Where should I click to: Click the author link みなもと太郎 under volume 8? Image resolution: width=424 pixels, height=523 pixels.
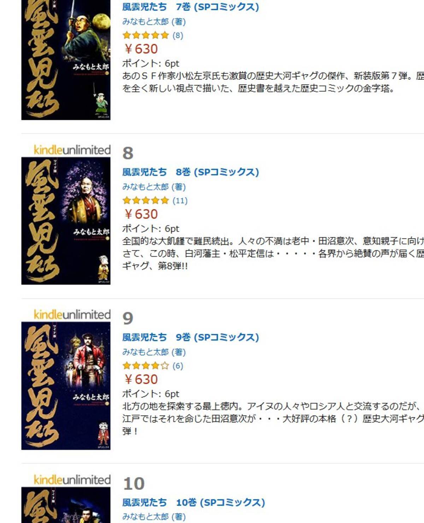coord(146,187)
